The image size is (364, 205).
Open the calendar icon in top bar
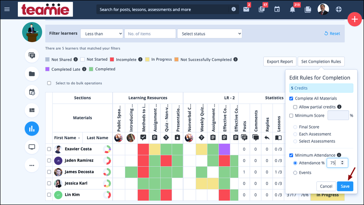(277, 9)
